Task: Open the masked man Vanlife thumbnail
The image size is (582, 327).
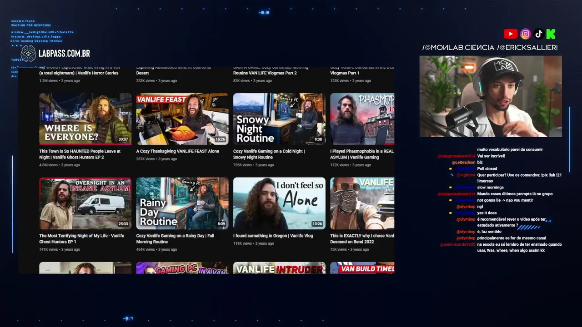Action: [362, 203]
